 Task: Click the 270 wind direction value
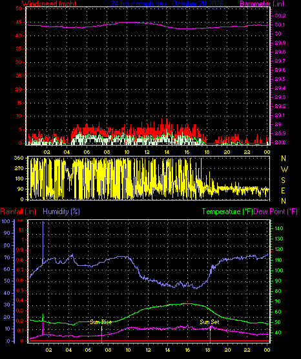19,169
